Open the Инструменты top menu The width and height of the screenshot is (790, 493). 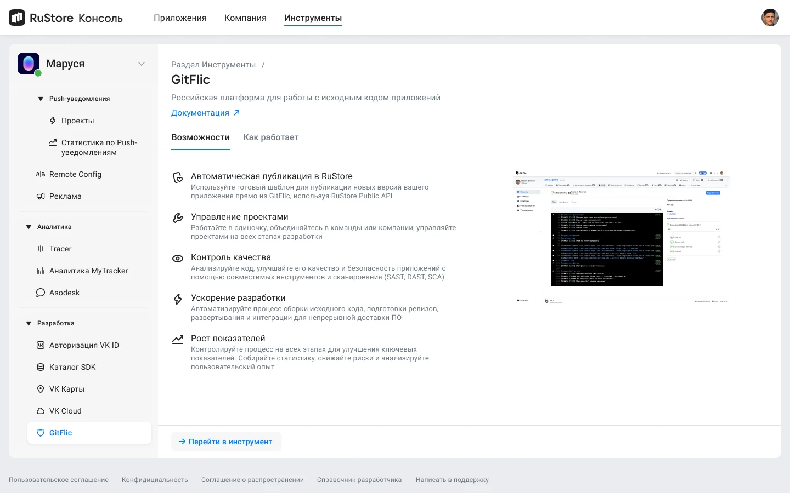pyautogui.click(x=313, y=18)
